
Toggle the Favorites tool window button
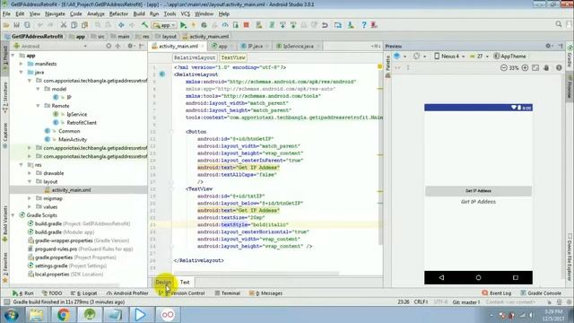(x=5, y=267)
